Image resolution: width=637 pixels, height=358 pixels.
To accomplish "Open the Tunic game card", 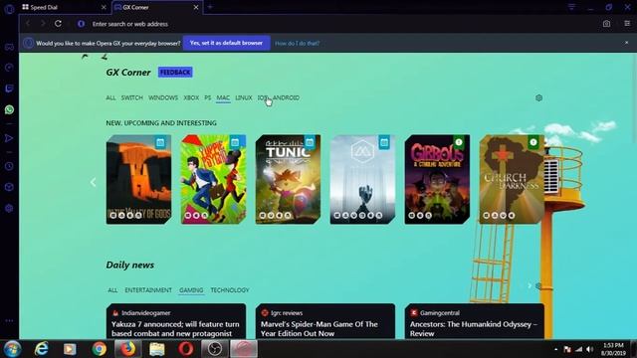I will (x=288, y=179).
